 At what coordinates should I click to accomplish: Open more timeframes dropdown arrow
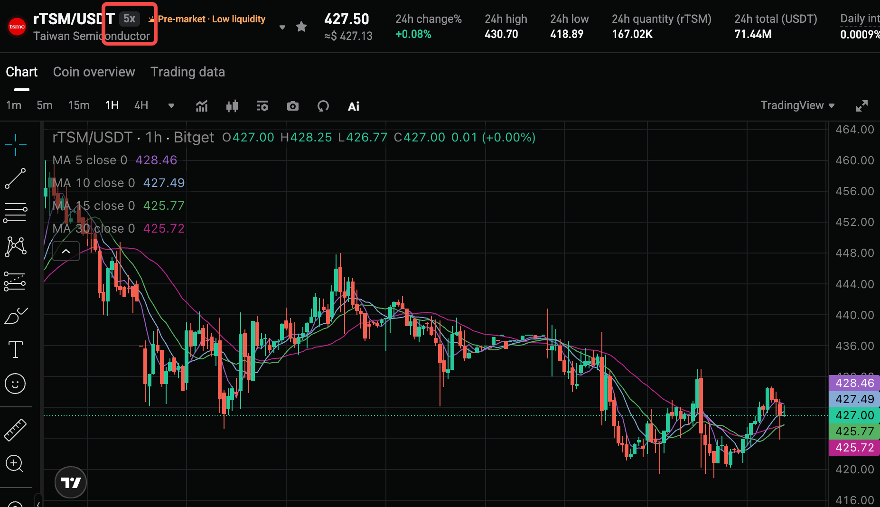tap(171, 105)
